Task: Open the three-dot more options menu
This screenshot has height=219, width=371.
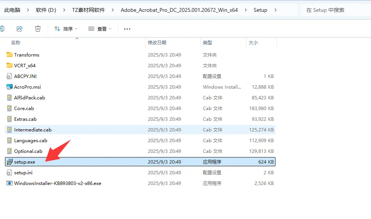Action: pos(127,29)
